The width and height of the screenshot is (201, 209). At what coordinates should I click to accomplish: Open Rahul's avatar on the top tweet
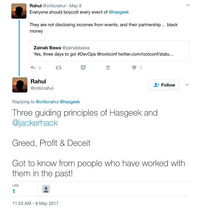[19, 11]
